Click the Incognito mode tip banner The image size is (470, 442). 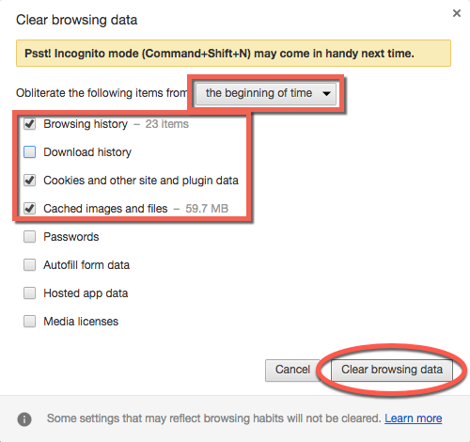pos(233,53)
